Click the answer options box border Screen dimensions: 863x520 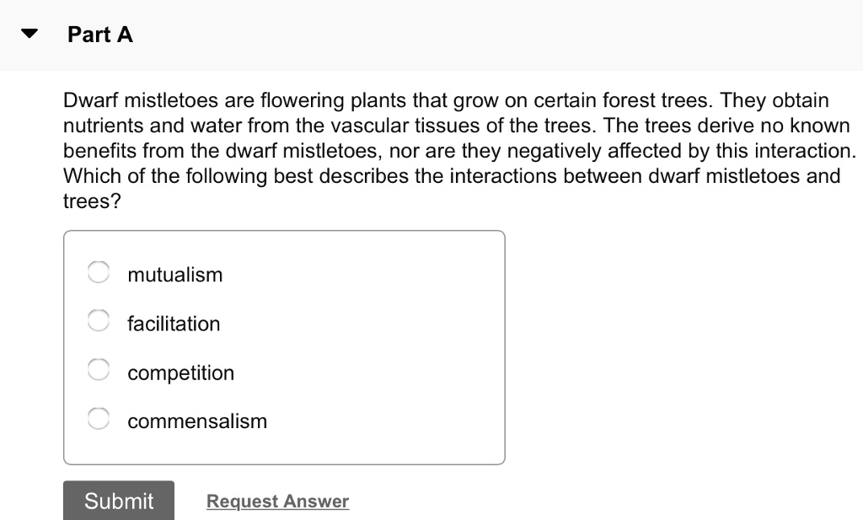click(284, 231)
